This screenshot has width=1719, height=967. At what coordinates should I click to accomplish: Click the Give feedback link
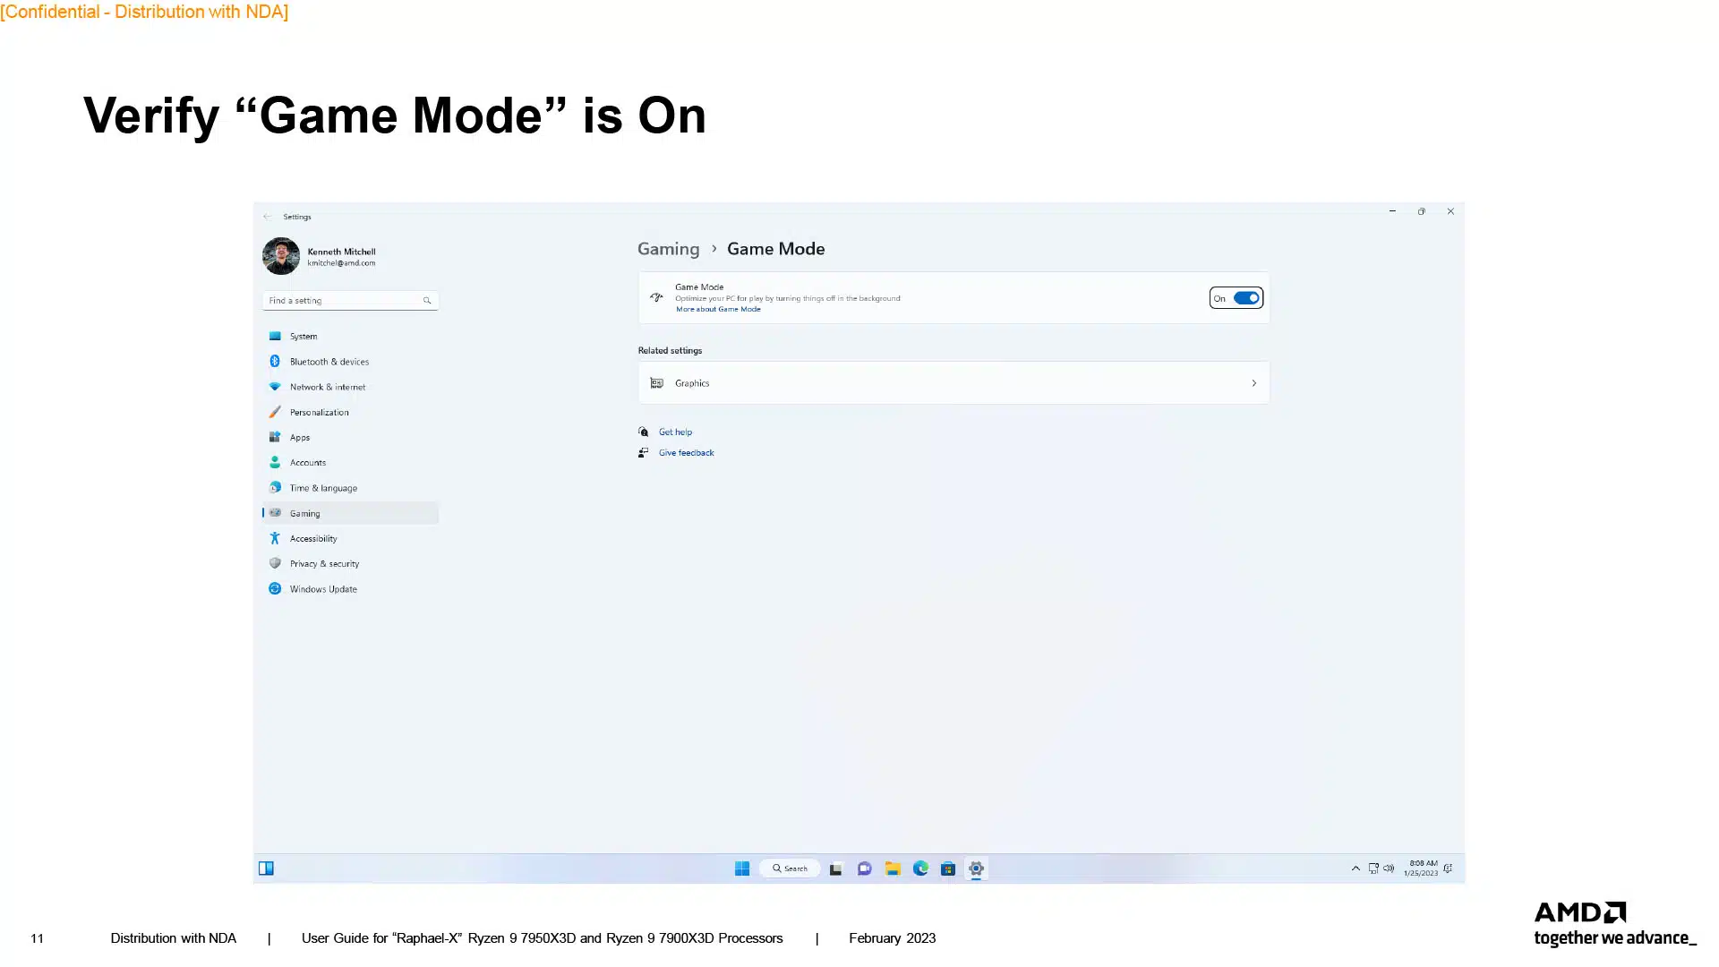(x=686, y=452)
